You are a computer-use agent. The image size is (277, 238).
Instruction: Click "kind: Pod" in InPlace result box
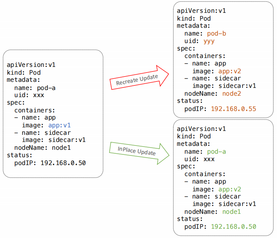coord(194,136)
